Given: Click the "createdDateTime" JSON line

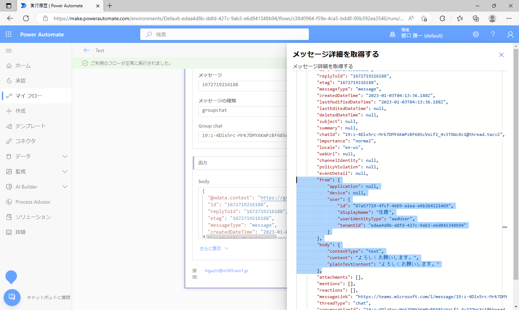Looking at the screenshot, I should click(376, 96).
